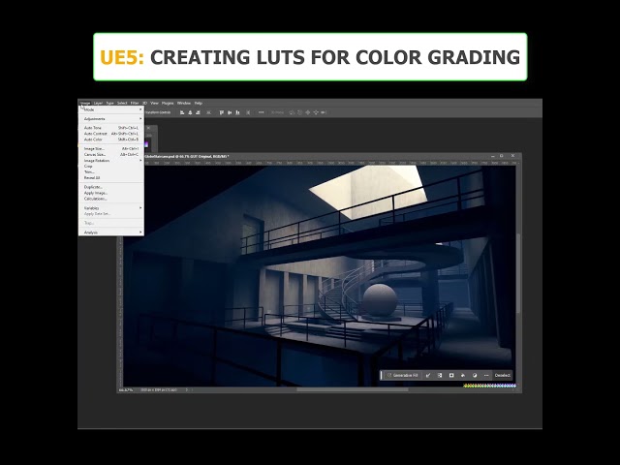
Task: Maximize the document window
Action: pos(502,156)
